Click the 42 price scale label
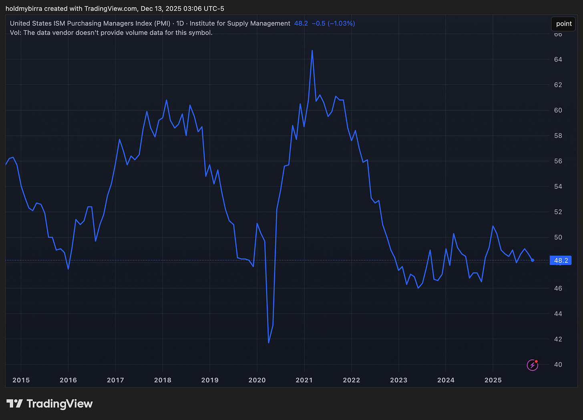This screenshot has height=420, width=583. 558,339
